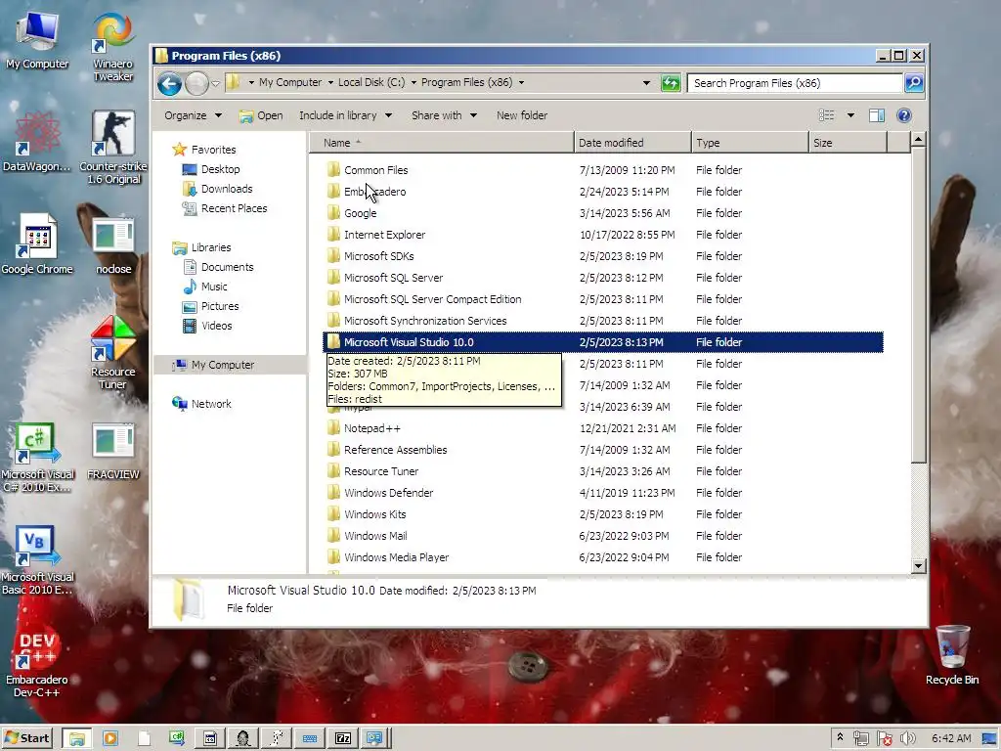Refresh the Program Files (x86) folder view
1001x751 pixels.
671,83
